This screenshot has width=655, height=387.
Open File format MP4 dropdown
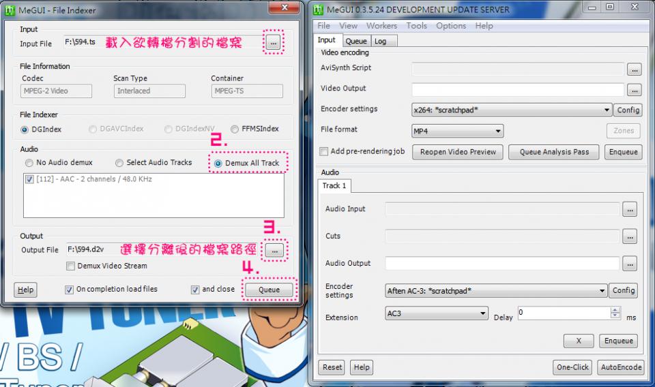click(x=457, y=131)
